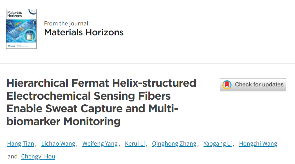
Task: Click the blue ring graphic on journal cover
Action: point(32,12)
